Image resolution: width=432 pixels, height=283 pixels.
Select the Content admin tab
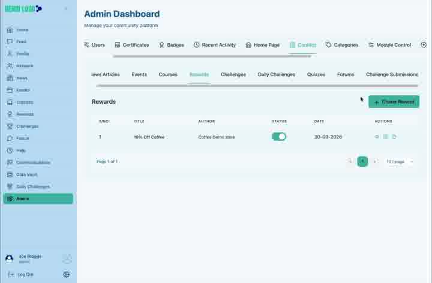pos(302,45)
